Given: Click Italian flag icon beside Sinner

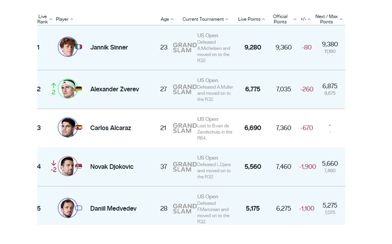Looking at the screenshot, I should tap(79, 47).
